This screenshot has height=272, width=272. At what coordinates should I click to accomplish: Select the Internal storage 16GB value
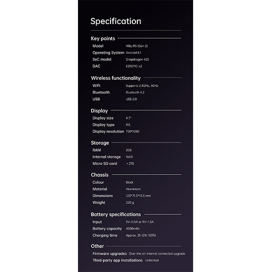129,157
